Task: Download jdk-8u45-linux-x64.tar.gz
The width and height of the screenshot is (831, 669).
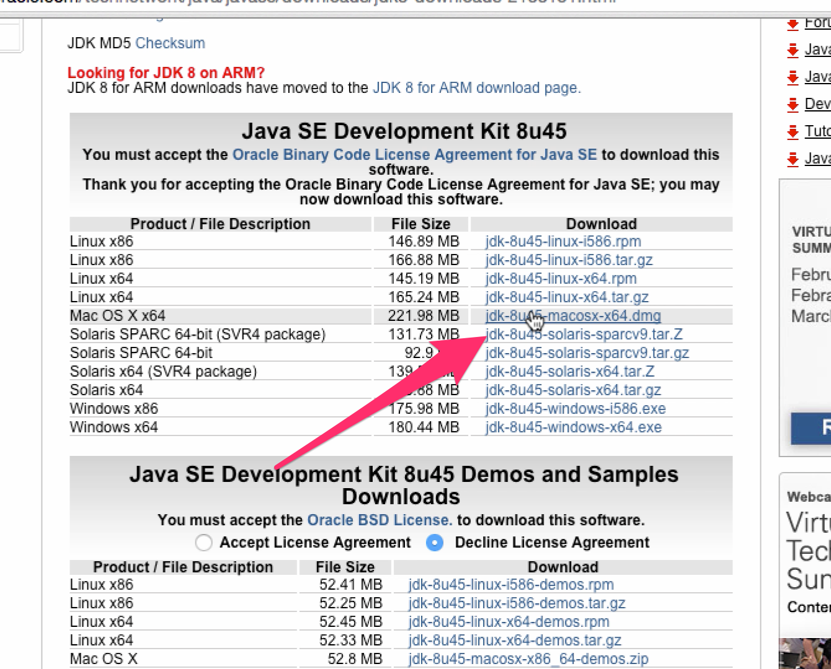Action: (567, 297)
